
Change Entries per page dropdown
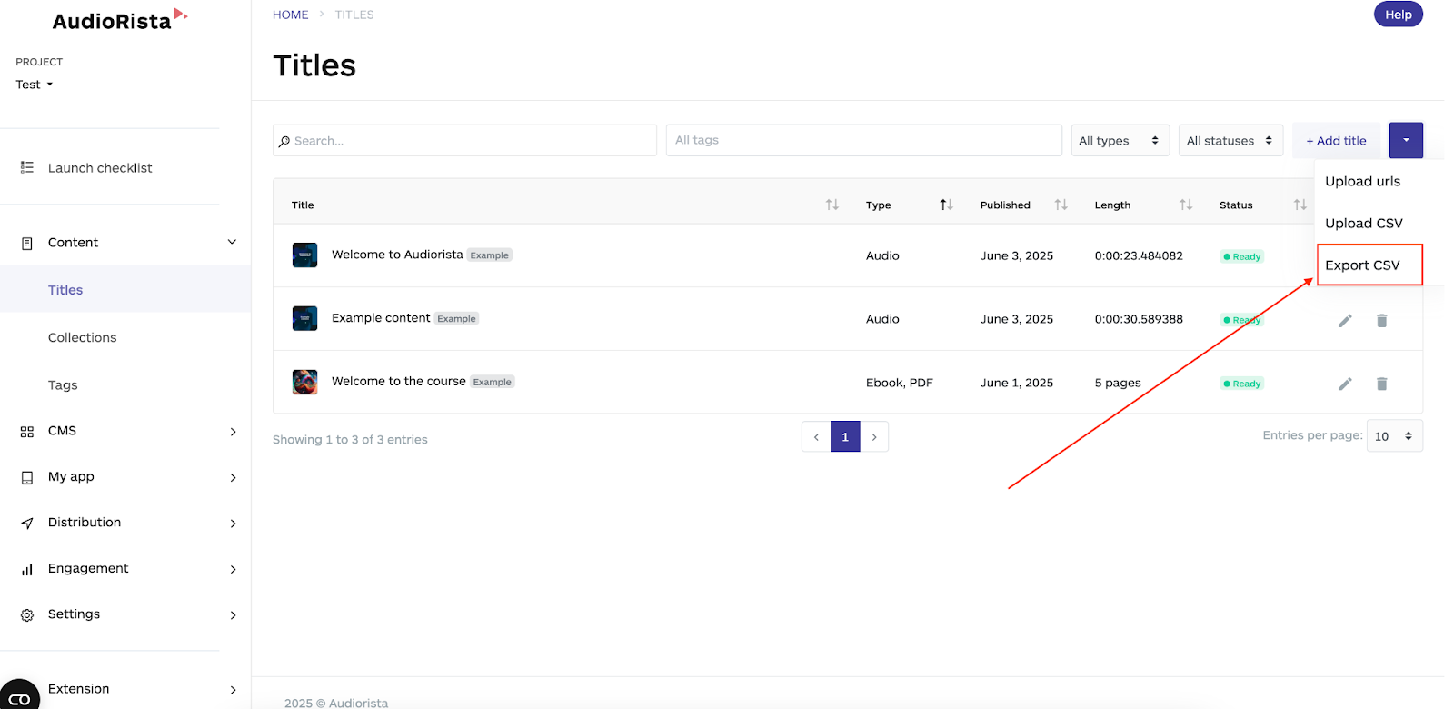tap(1395, 436)
